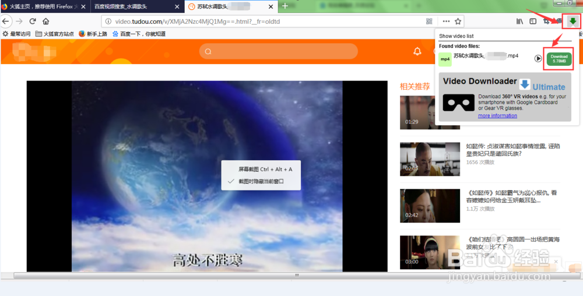Click the Tudou site search box
Screen dimensions: 583x296
coord(279,51)
